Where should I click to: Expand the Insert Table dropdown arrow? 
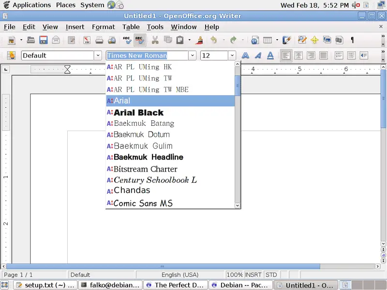tap(277, 40)
